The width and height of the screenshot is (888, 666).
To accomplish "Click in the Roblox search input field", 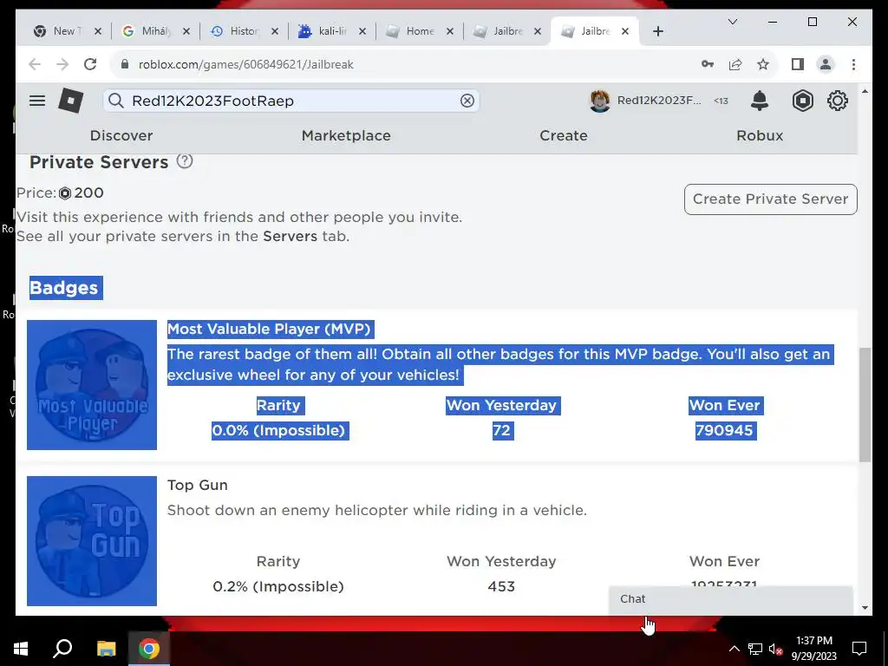I will pos(291,101).
